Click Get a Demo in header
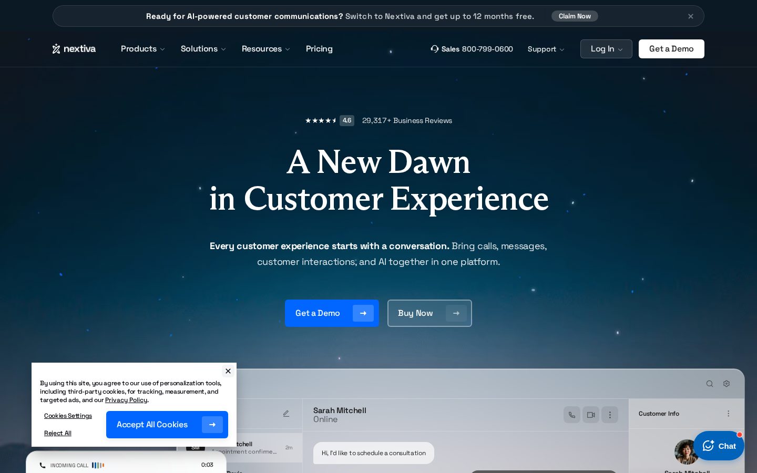 (x=671, y=49)
